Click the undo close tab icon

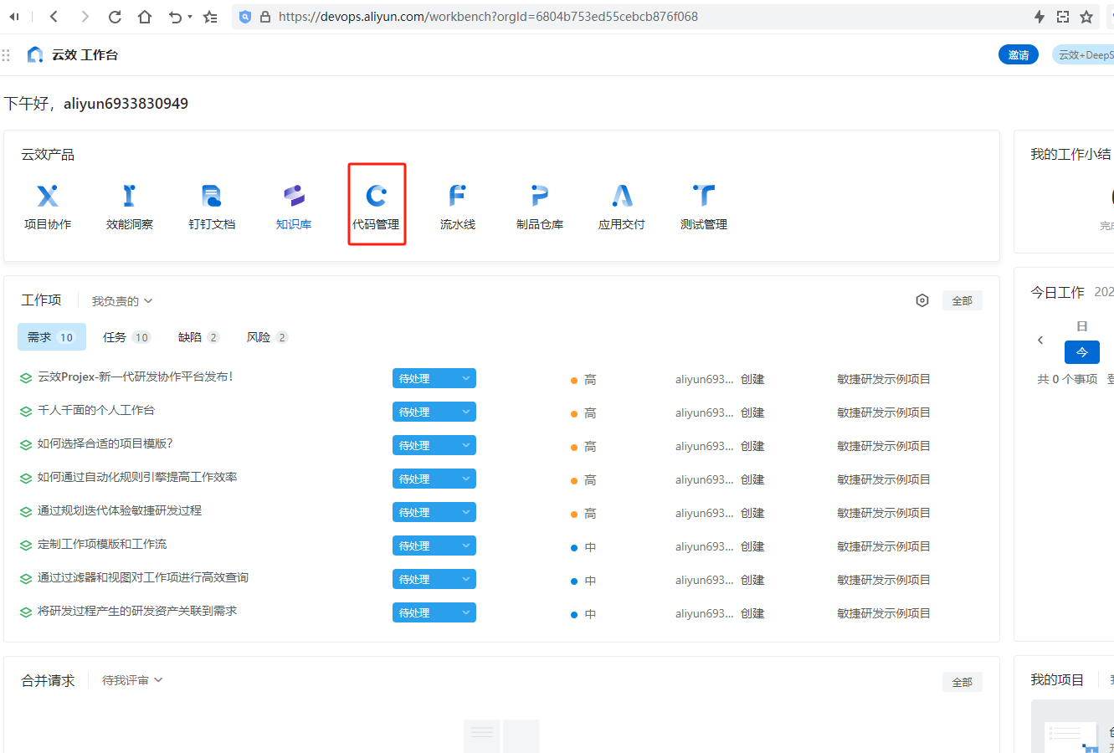coord(175,17)
